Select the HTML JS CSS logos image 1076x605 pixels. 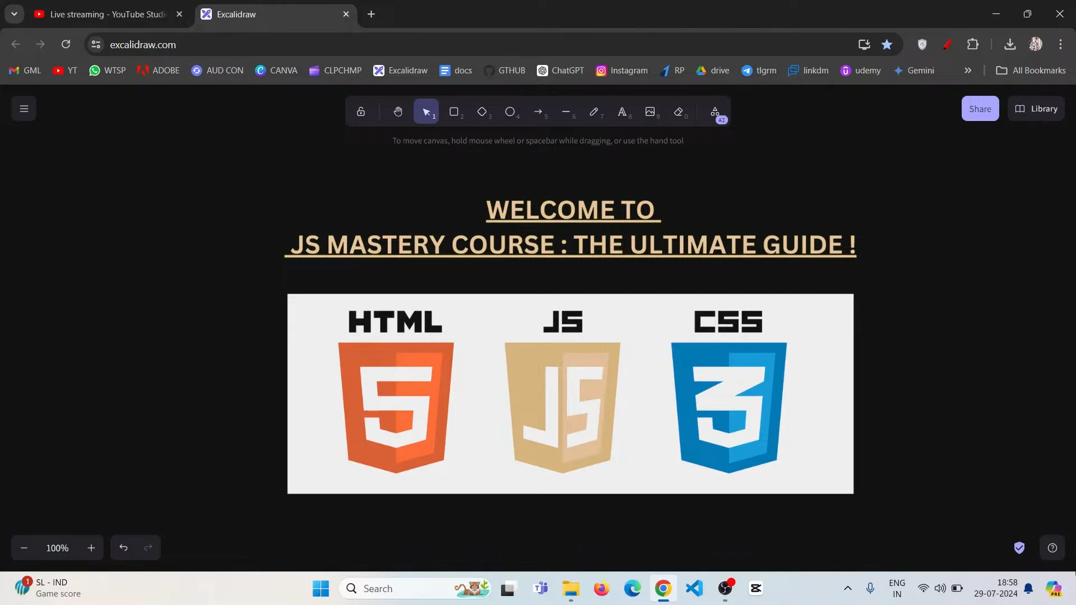coord(571,394)
